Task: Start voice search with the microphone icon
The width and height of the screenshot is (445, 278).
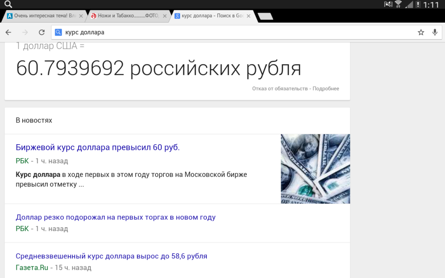Action: [x=435, y=32]
